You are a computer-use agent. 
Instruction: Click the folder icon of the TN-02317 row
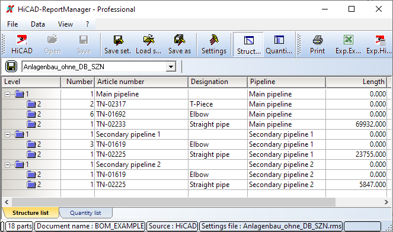(31, 104)
